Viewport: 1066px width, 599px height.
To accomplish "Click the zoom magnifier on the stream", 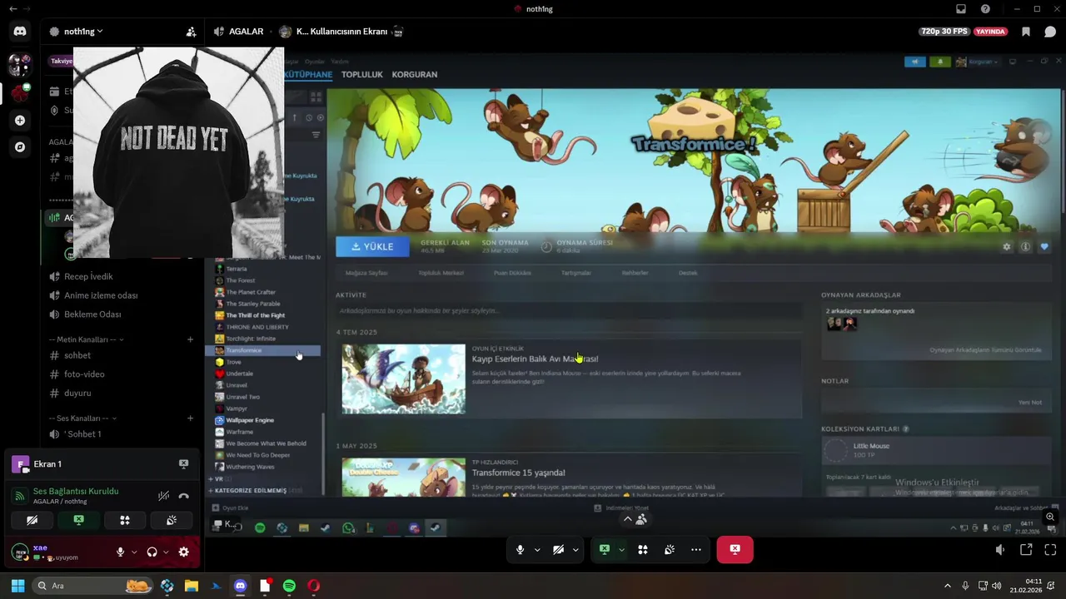I will click(x=1050, y=517).
